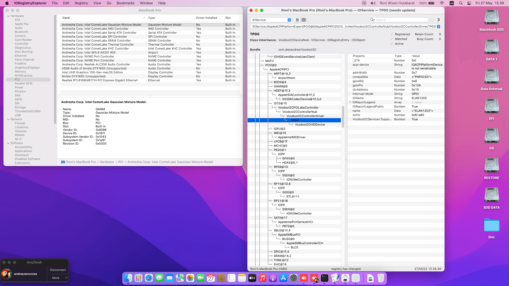Viewport: 509px width, 286px height.
Task: Open System Preferences from the dock
Action: coord(294,278)
